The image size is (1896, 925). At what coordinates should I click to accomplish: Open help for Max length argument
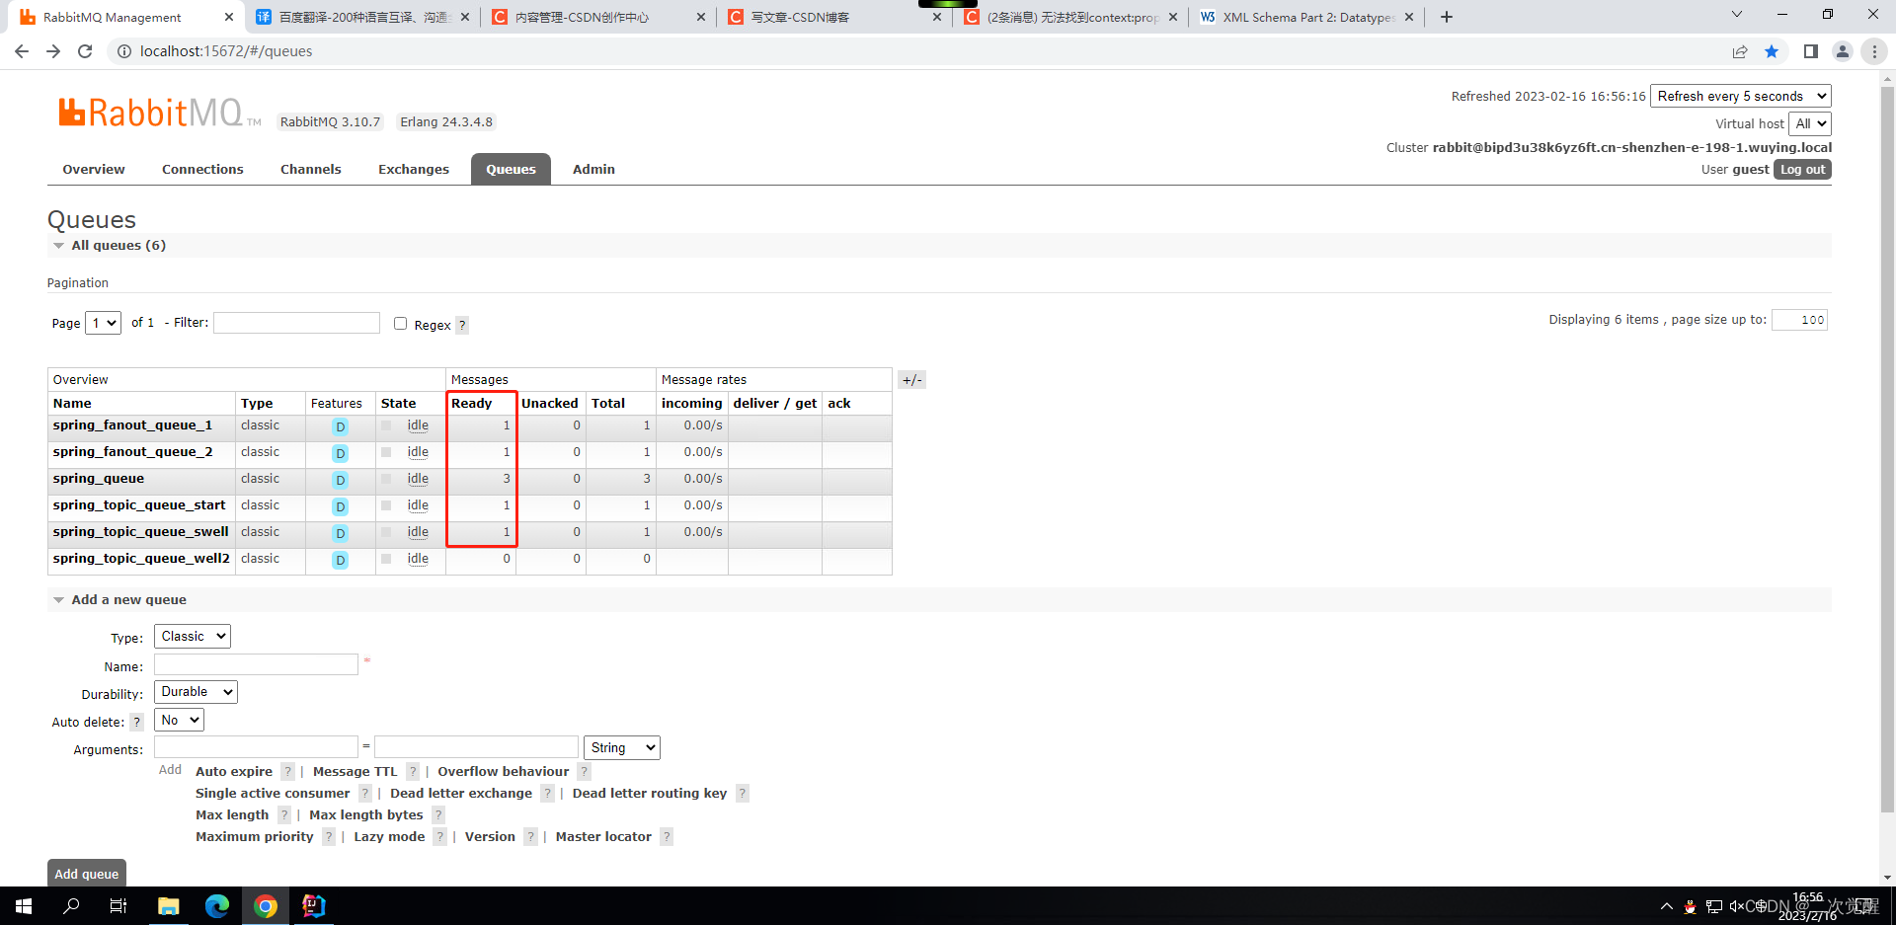(x=284, y=814)
